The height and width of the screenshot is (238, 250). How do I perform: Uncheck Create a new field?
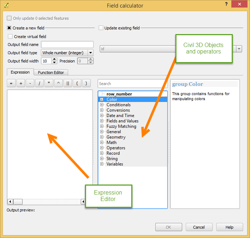[x=9, y=28]
